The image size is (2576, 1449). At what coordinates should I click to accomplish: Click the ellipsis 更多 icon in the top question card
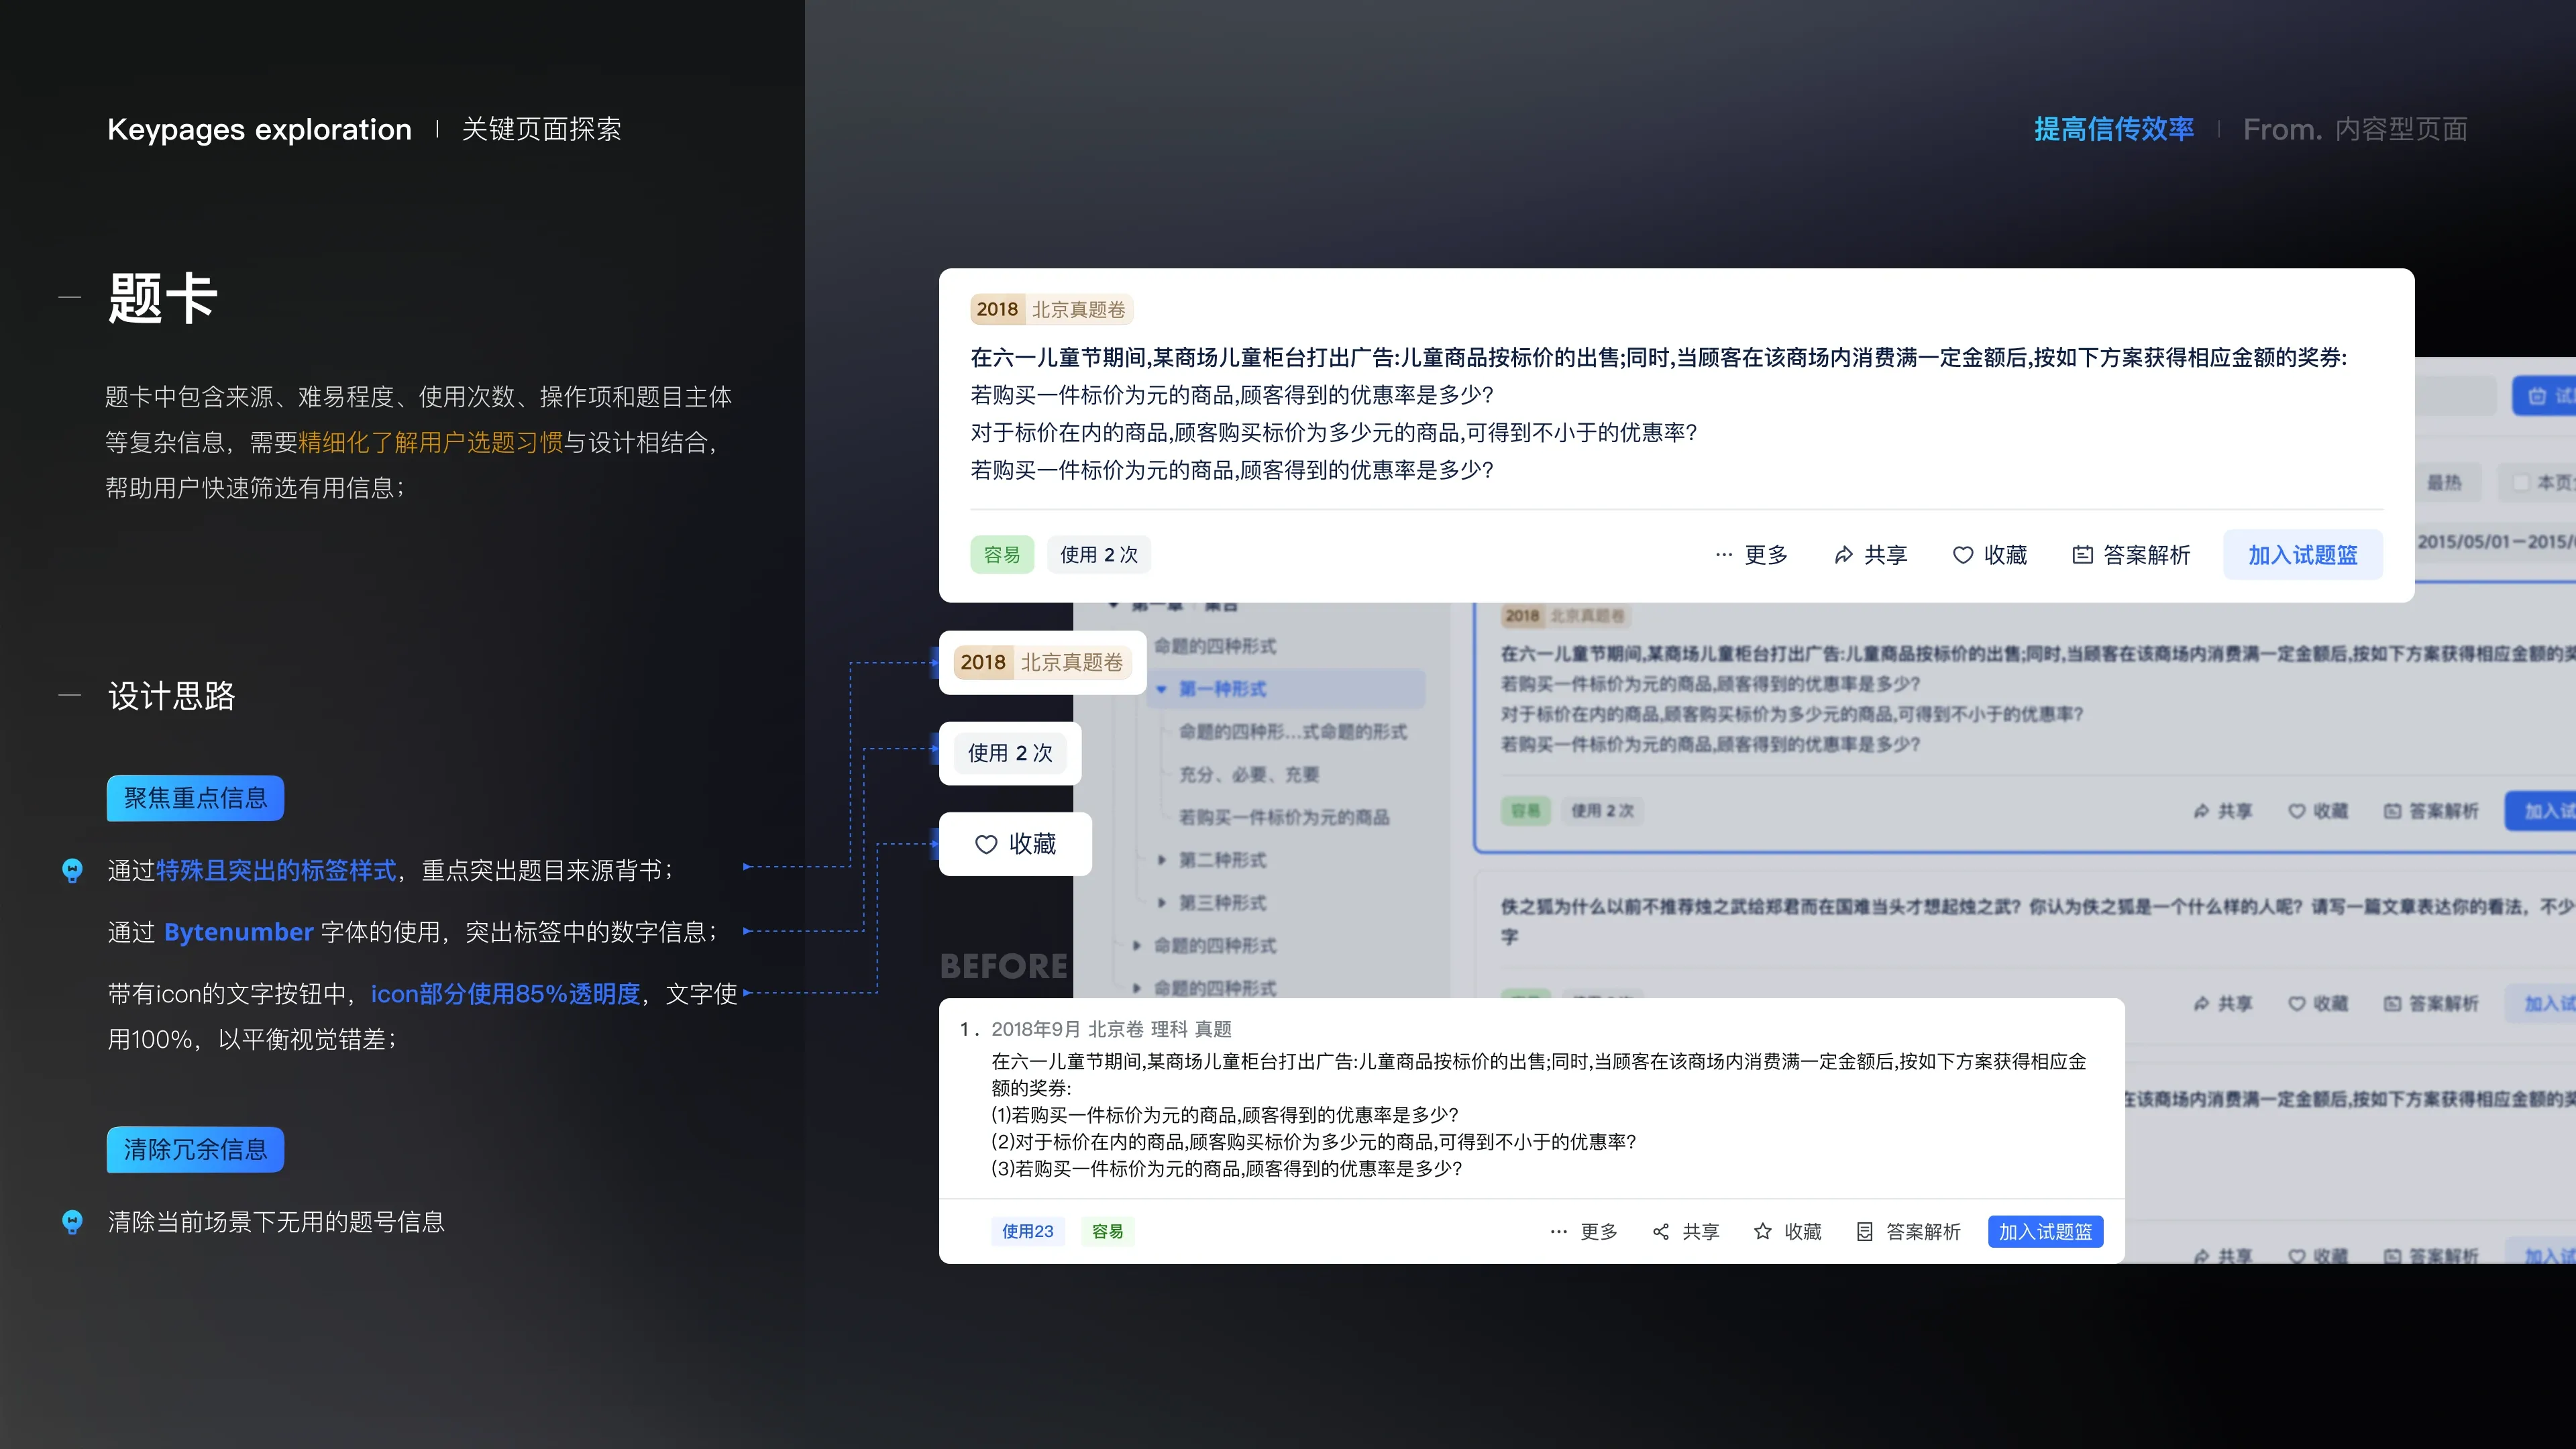click(x=1723, y=555)
